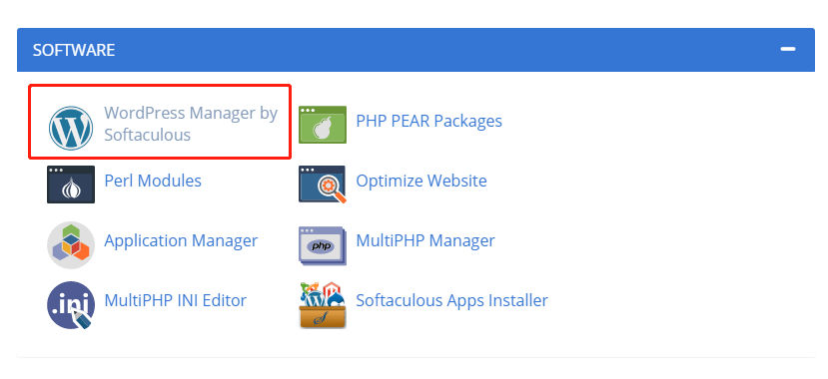Screen dimensions: 828x379
Task: Open the PHP PEAR Packages pear icon
Action: 323,125
